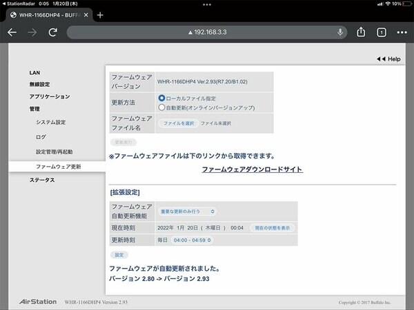Open ログ in the sidebar
The image size is (414, 310).
pos(41,137)
